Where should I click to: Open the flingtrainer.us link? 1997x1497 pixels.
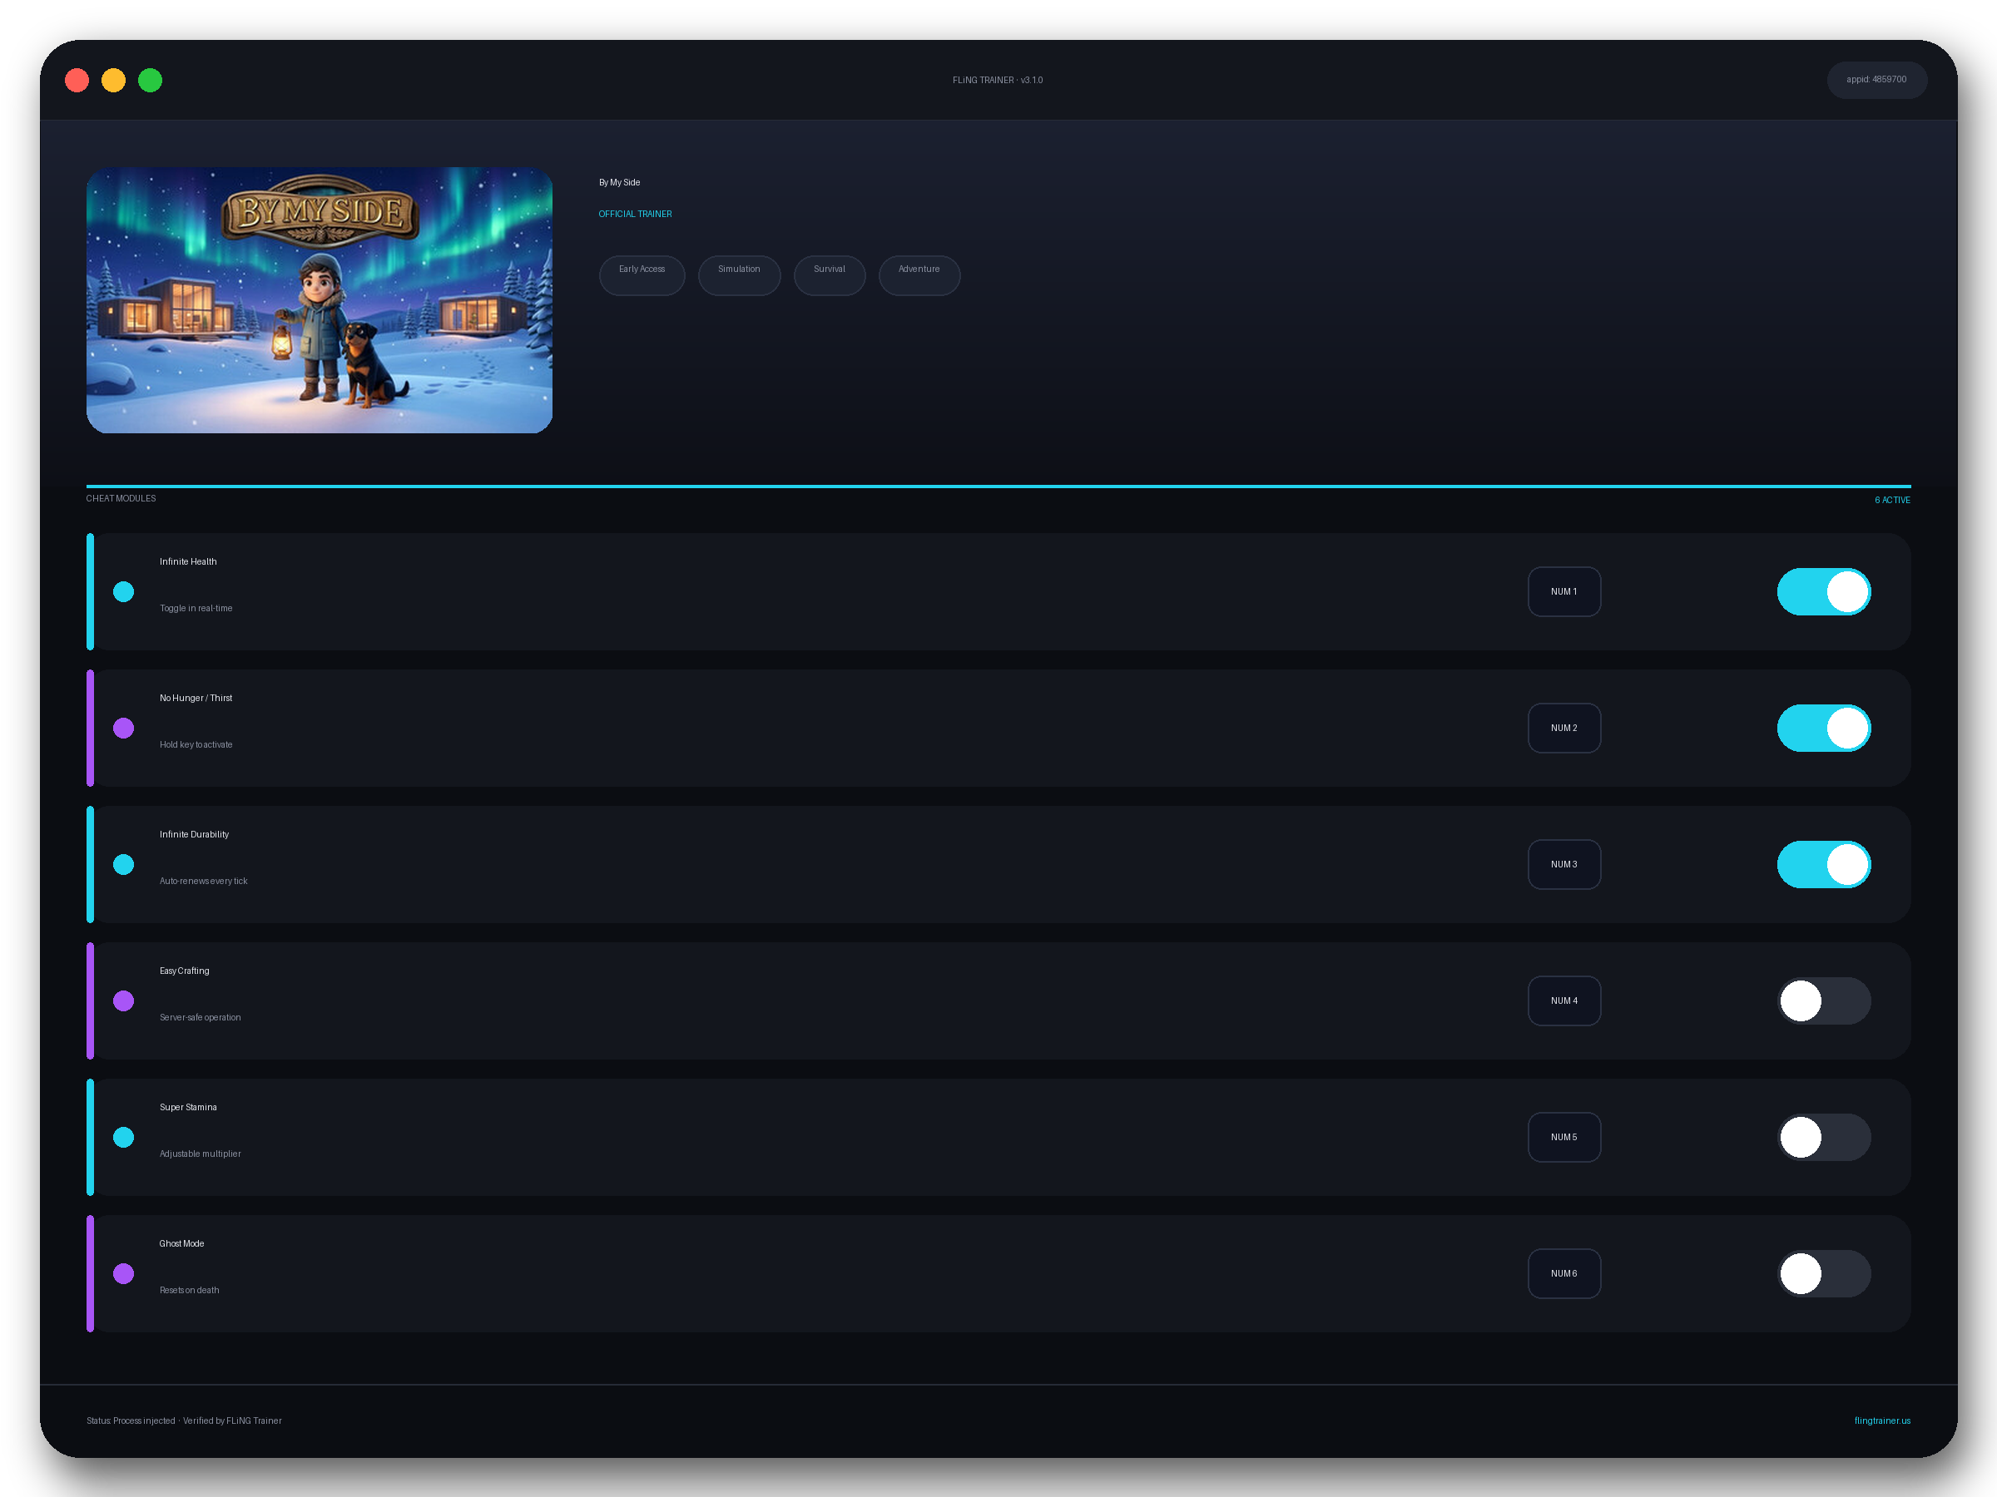point(1882,1420)
